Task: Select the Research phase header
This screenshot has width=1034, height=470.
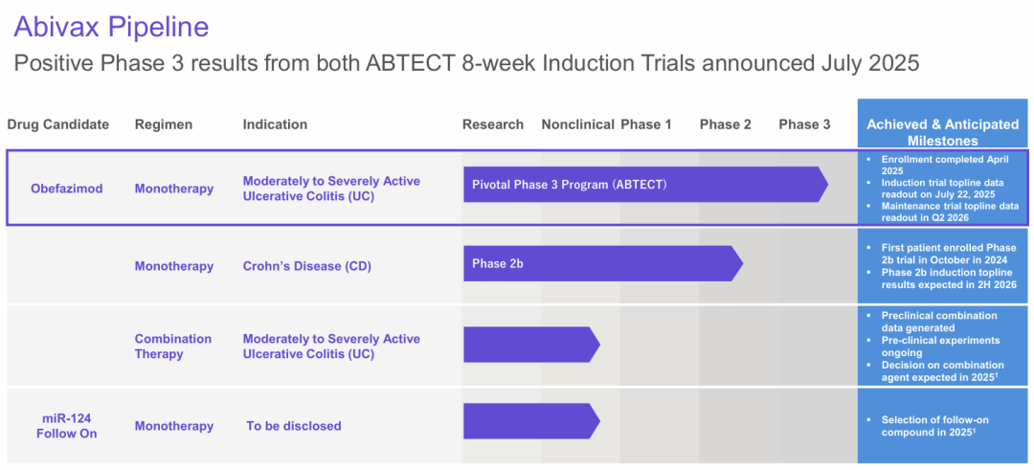Action: (493, 124)
